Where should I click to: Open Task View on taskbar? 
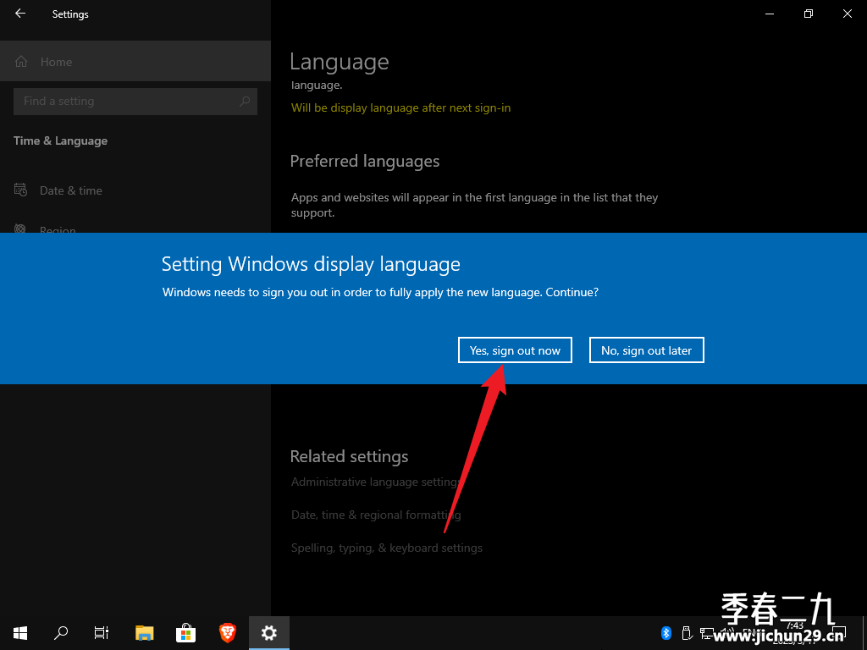(x=102, y=633)
